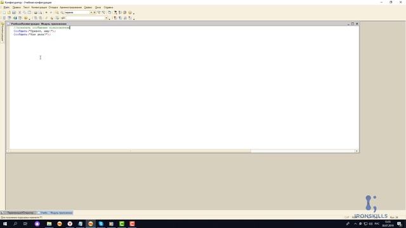The width and height of the screenshot is (406, 228).
Task: Maximize the Модуль приложения module window
Action: (x=353, y=23)
